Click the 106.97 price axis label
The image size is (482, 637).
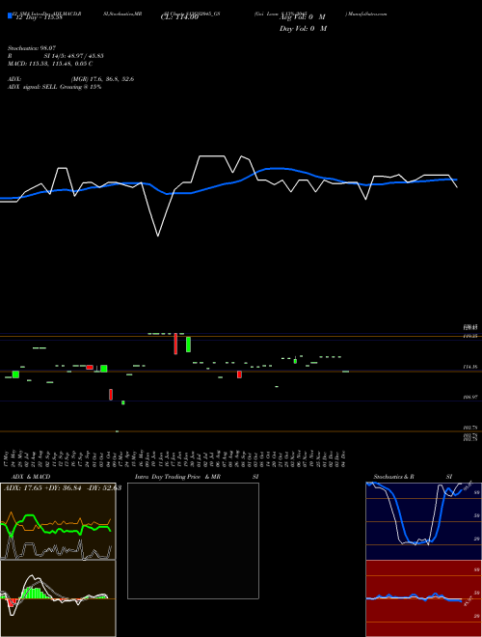pos(470,397)
